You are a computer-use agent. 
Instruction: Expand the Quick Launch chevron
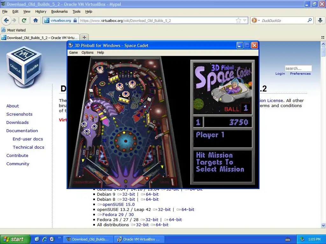[x=59, y=238]
